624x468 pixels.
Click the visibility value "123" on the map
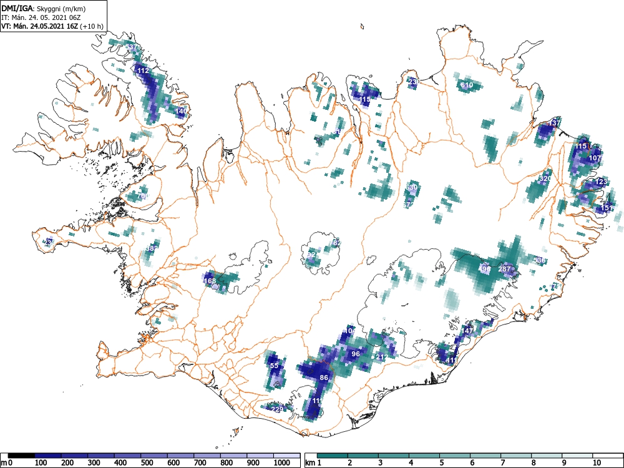click(x=602, y=182)
